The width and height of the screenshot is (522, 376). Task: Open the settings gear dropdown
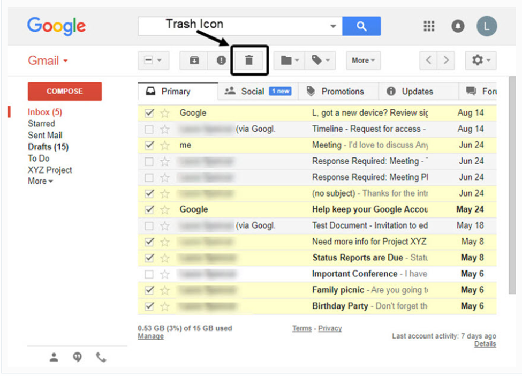click(x=481, y=61)
